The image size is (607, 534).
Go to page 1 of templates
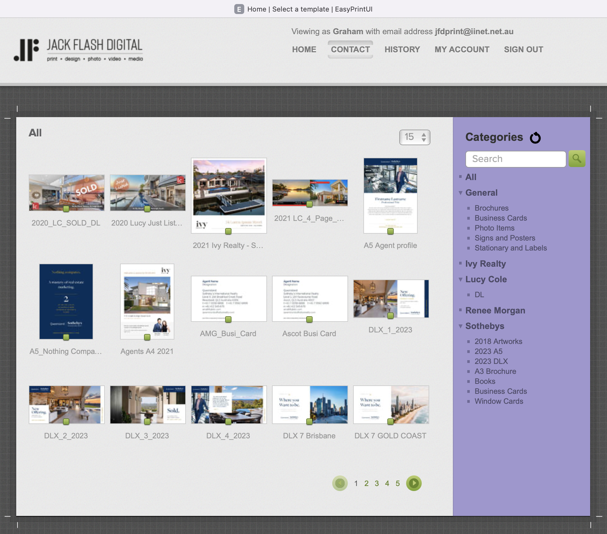[356, 484]
